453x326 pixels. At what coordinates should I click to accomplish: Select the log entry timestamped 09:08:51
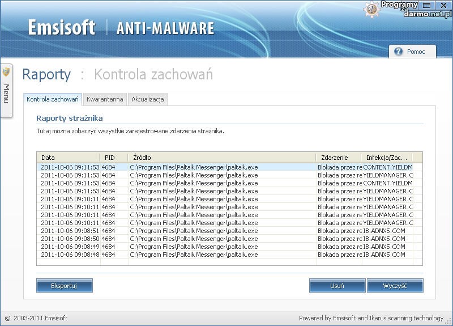(170, 231)
